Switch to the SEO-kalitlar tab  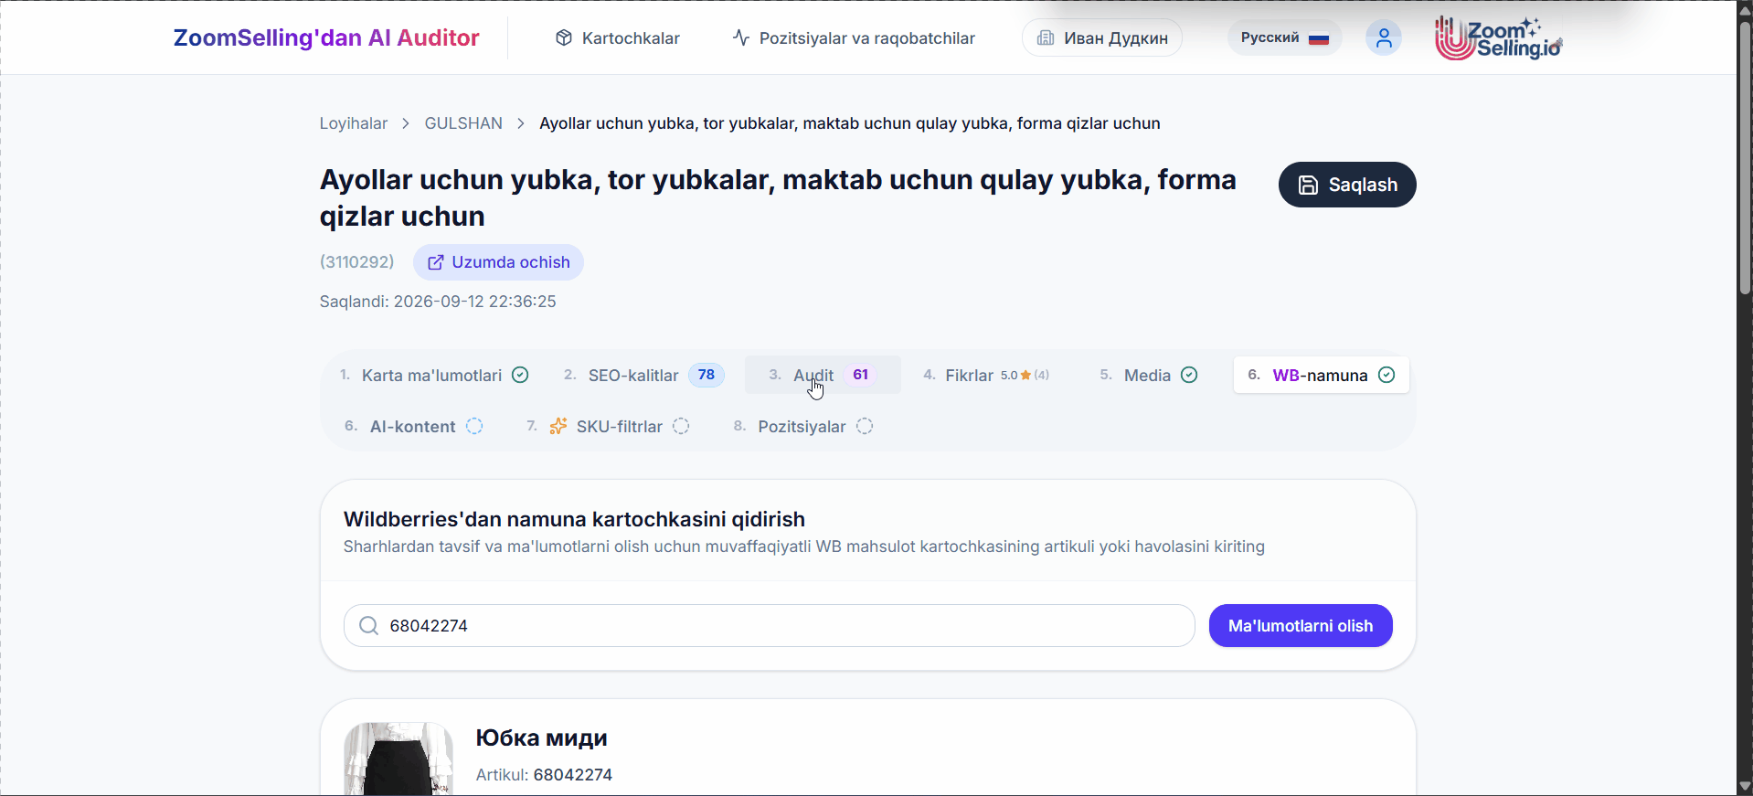point(643,375)
